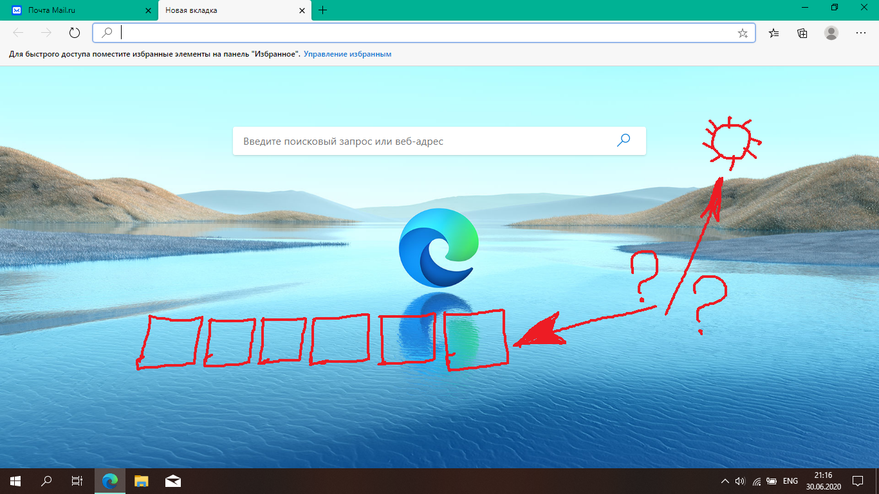Open File Explorer from taskbar
The height and width of the screenshot is (494, 879).
pos(142,480)
